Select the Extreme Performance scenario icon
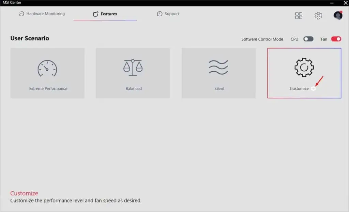This screenshot has height=212, width=349. (x=47, y=68)
